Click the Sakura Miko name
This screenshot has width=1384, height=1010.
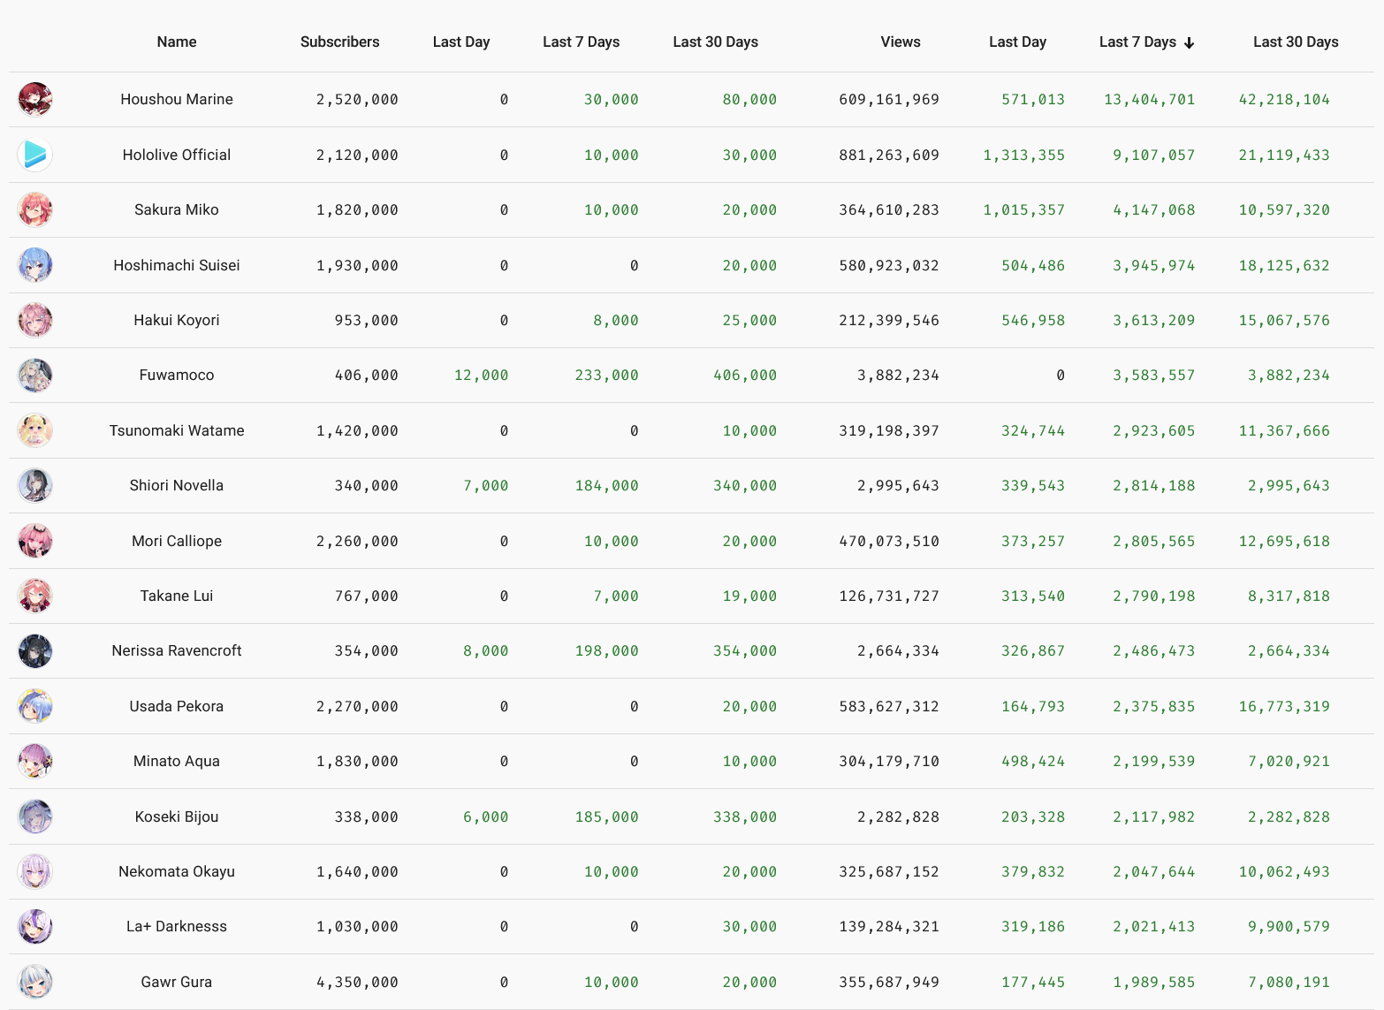tap(177, 209)
